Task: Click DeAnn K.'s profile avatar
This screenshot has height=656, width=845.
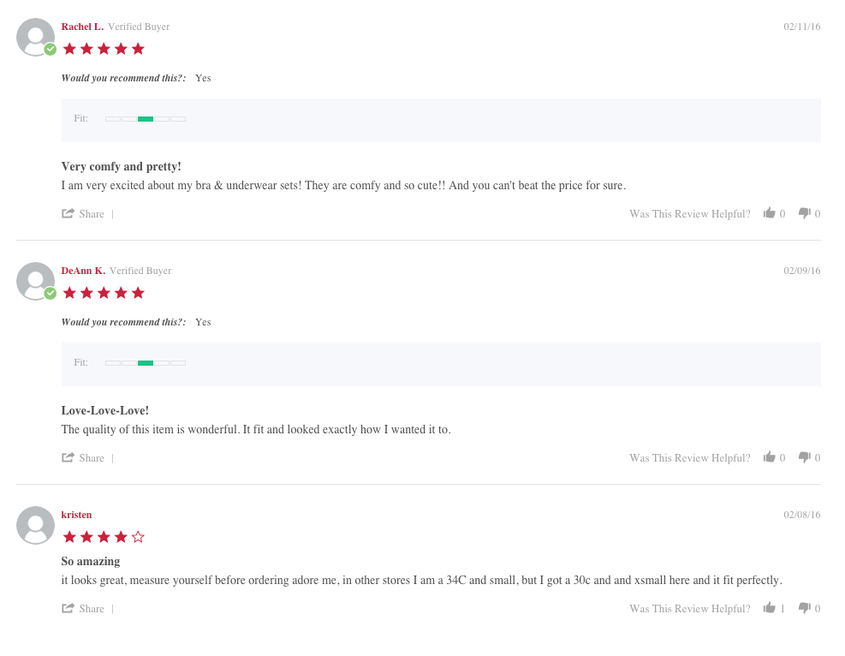Action: click(35, 281)
